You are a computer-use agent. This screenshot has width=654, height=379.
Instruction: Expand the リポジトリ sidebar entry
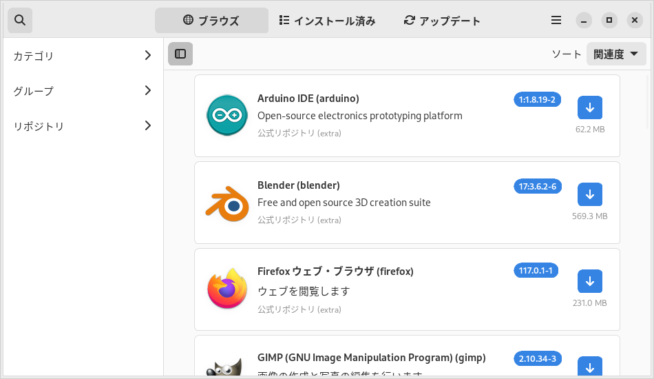coord(82,125)
